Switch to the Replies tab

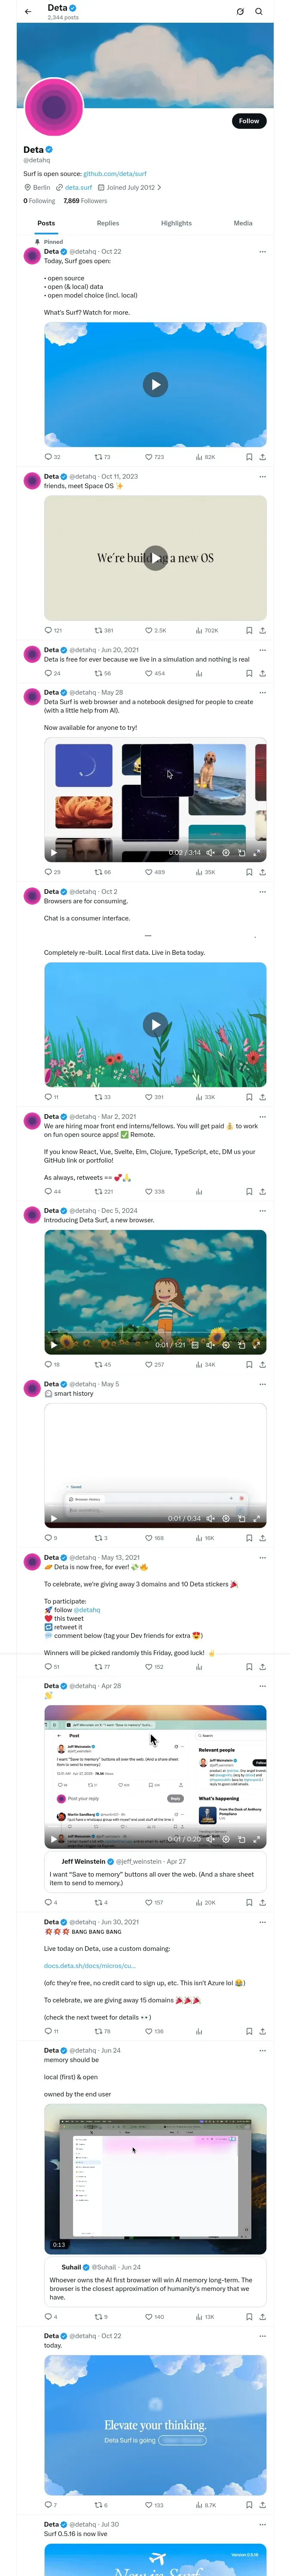(108, 223)
